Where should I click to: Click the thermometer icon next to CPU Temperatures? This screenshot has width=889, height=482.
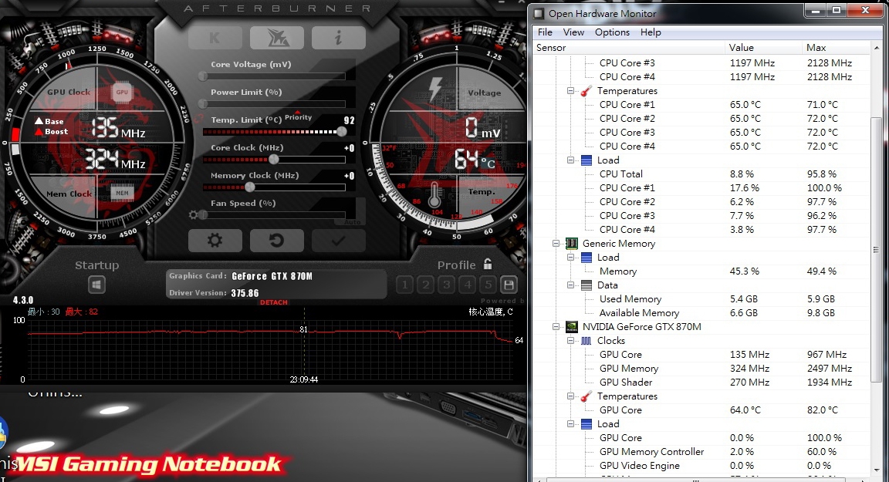pos(586,91)
